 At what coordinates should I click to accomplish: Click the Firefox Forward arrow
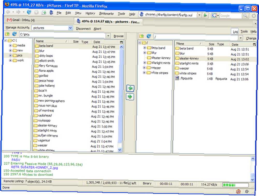18,12
